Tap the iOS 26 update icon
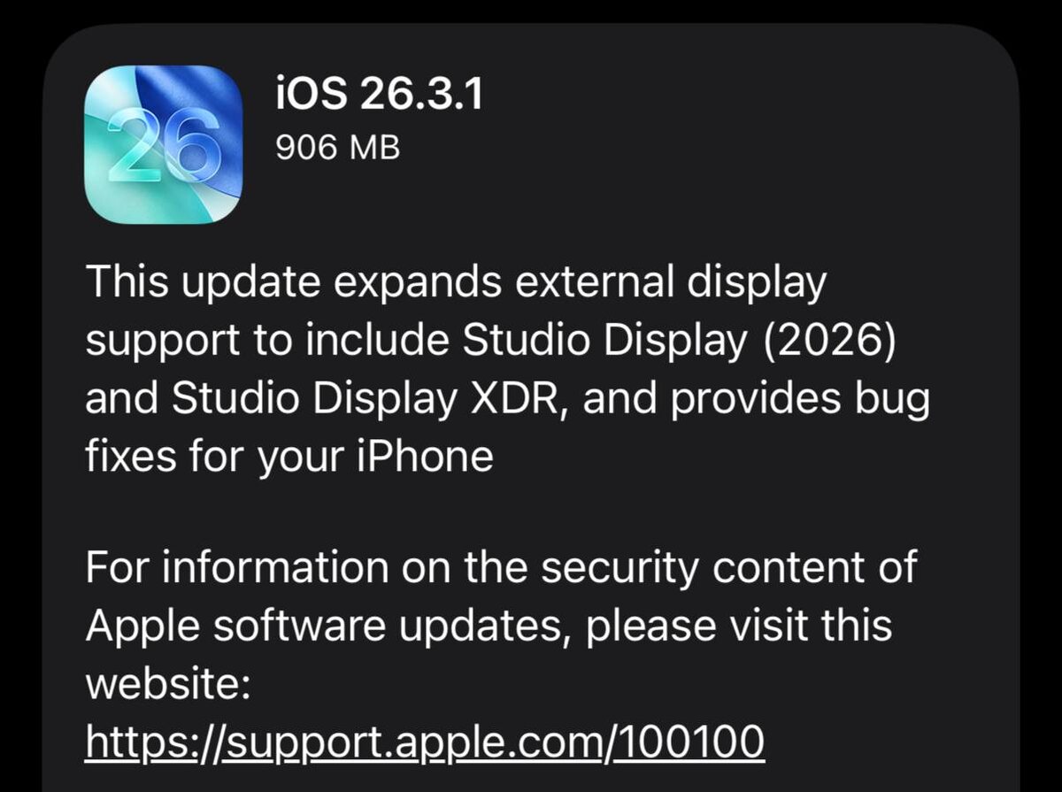The image size is (1062, 792). coord(164,144)
